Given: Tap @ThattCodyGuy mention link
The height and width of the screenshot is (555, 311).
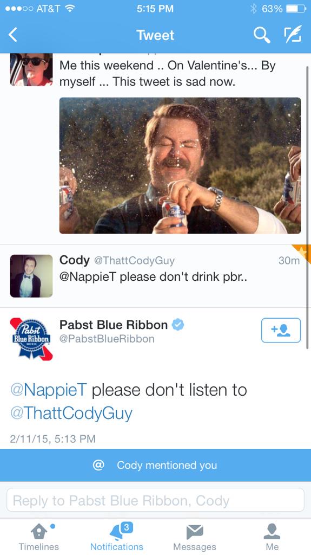Looking at the screenshot, I should coord(71,412).
